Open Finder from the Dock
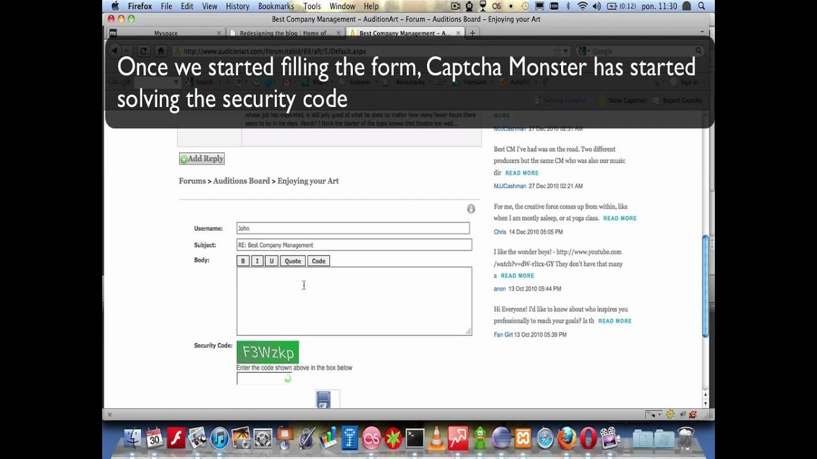The width and height of the screenshot is (817, 459). click(x=132, y=438)
